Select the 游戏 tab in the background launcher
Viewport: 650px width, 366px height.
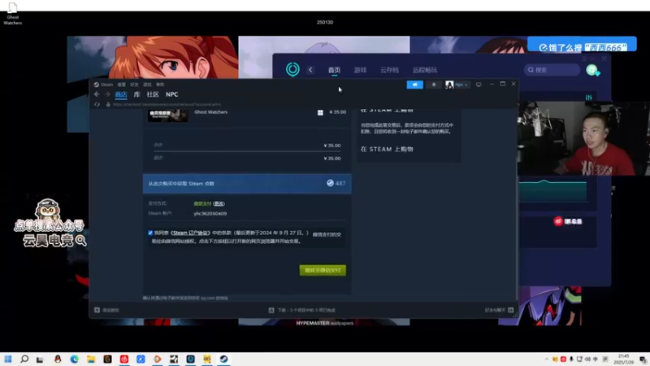pos(360,70)
